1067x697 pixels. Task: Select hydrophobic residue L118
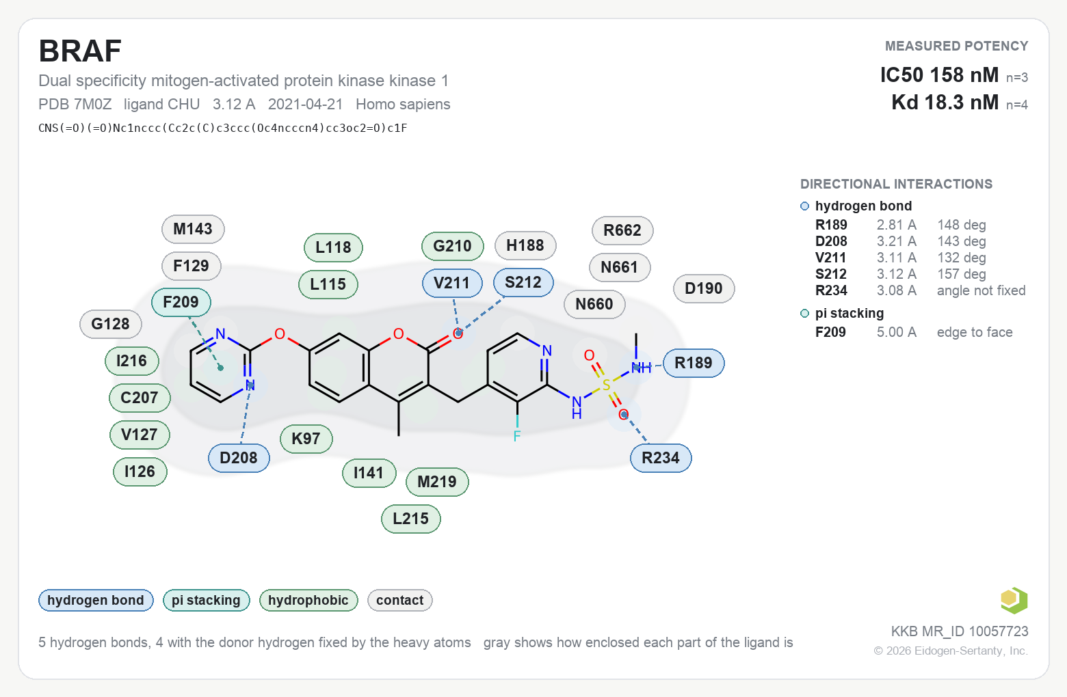point(333,247)
